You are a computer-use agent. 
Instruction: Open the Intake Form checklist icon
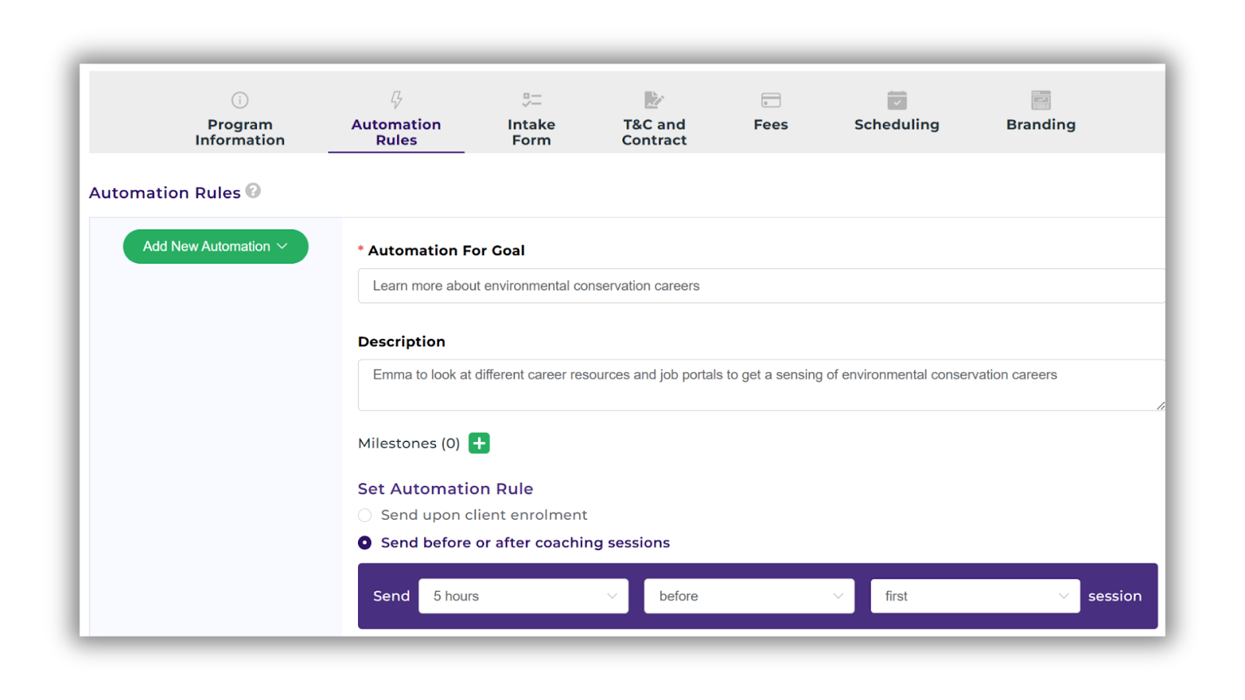coord(531,98)
